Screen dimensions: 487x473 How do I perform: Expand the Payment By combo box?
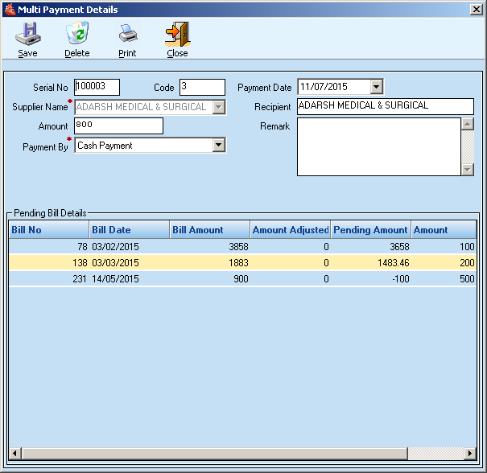point(218,146)
